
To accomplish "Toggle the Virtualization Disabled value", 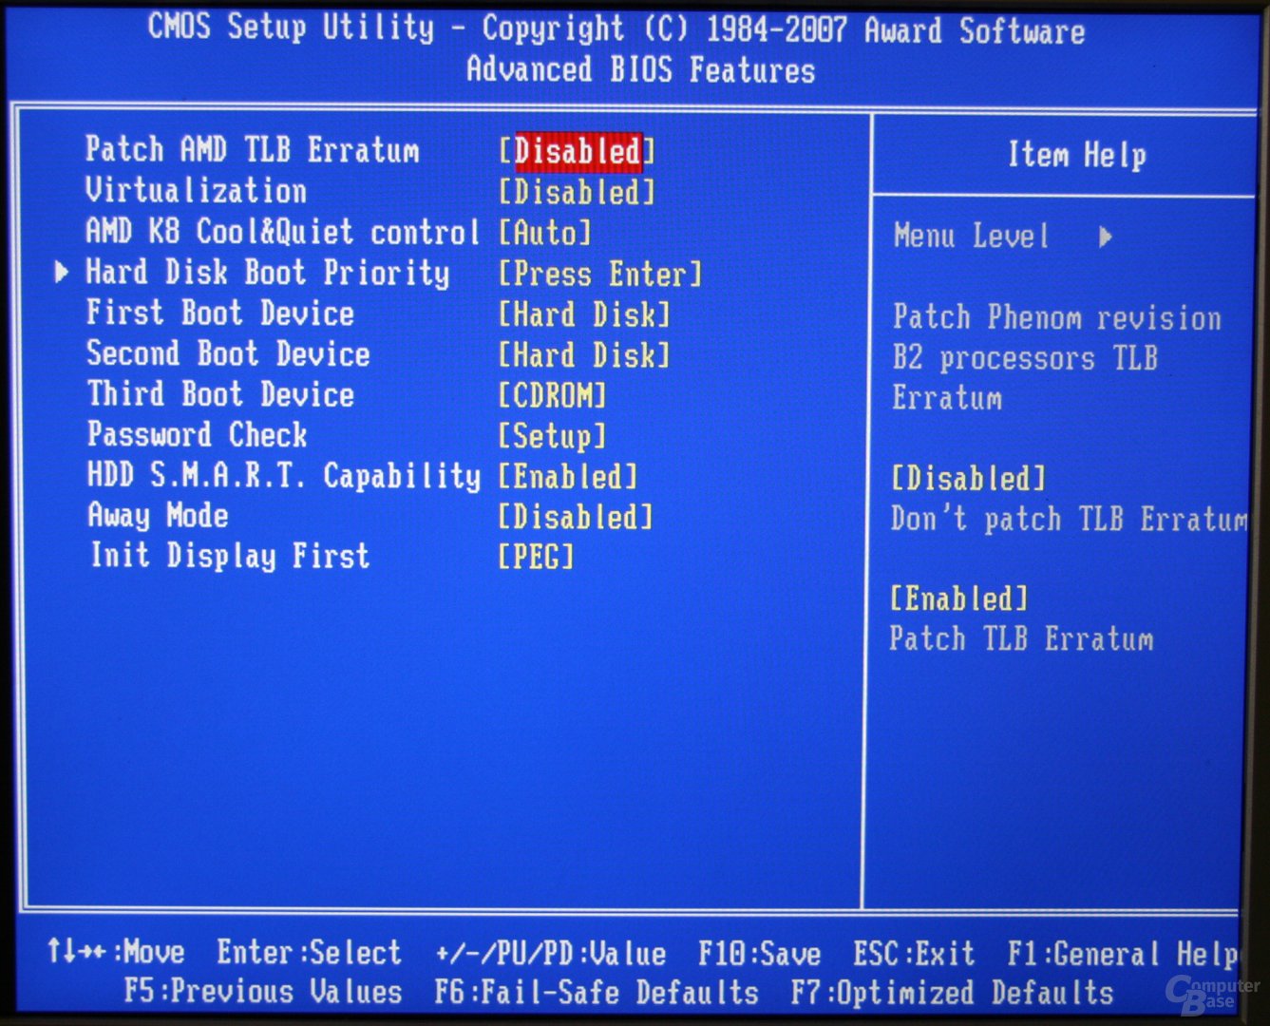I will click(x=578, y=193).
